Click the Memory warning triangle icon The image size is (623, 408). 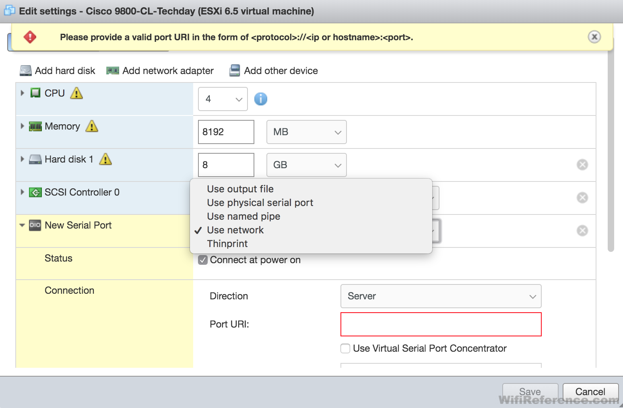[x=92, y=126]
